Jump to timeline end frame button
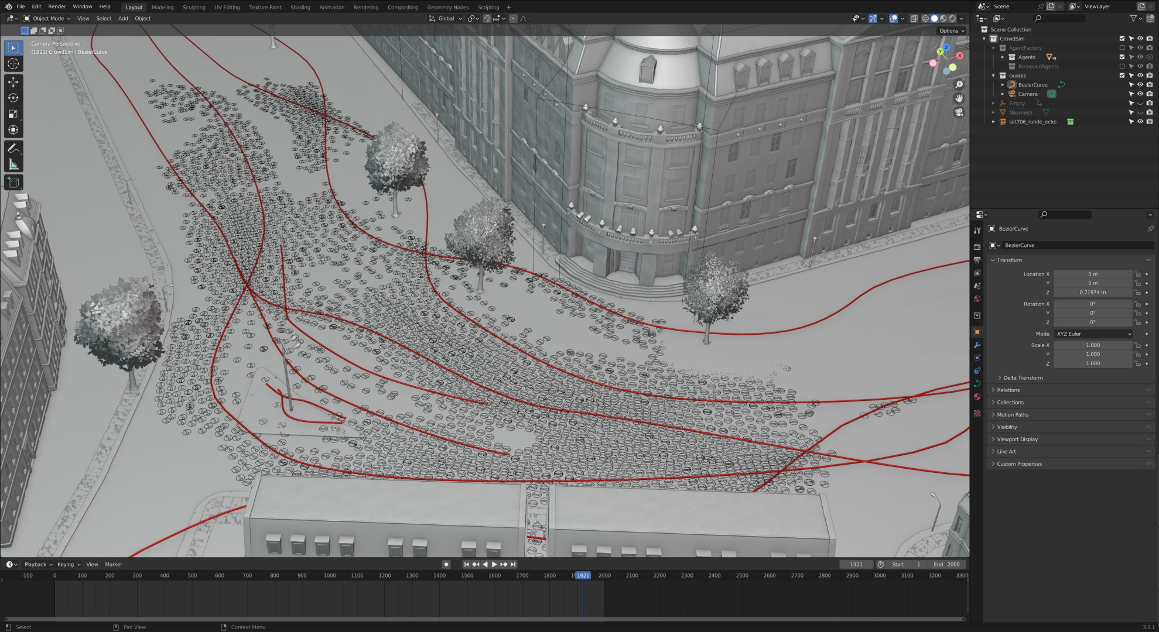 point(513,564)
